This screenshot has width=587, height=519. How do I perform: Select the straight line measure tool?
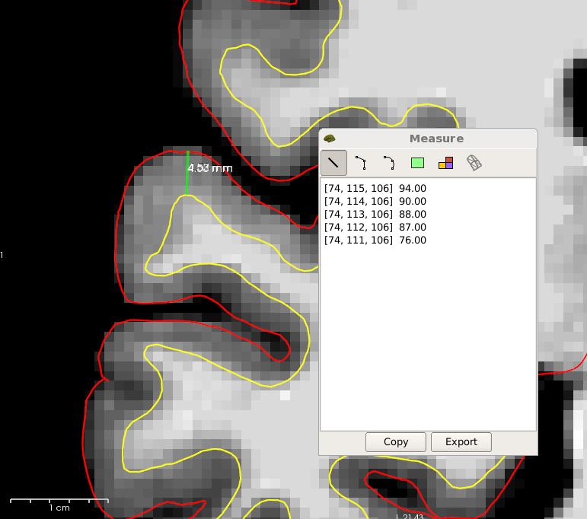[333, 163]
